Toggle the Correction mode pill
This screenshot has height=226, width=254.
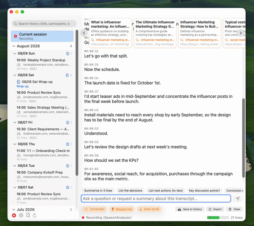click(94, 209)
